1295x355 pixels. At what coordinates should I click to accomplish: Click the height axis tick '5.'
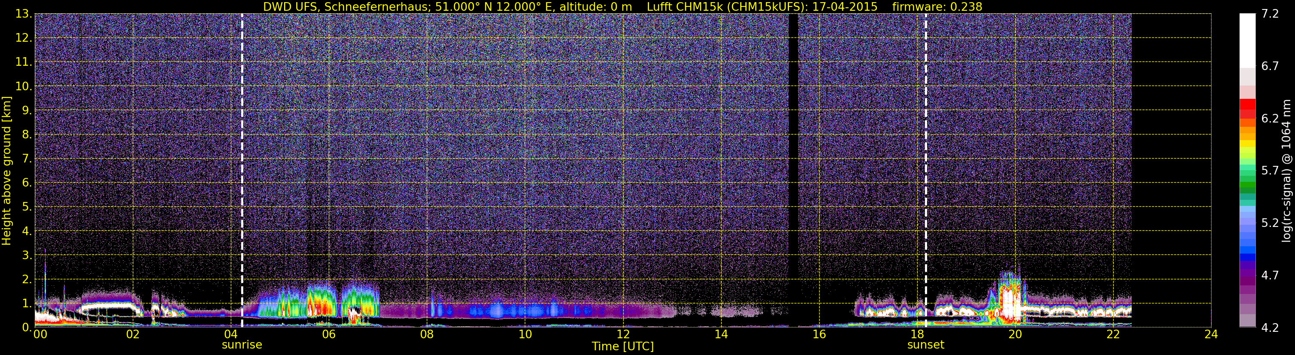(26, 207)
